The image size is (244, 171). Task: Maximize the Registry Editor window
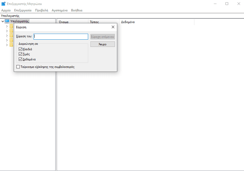pyautogui.click(x=227, y=4)
